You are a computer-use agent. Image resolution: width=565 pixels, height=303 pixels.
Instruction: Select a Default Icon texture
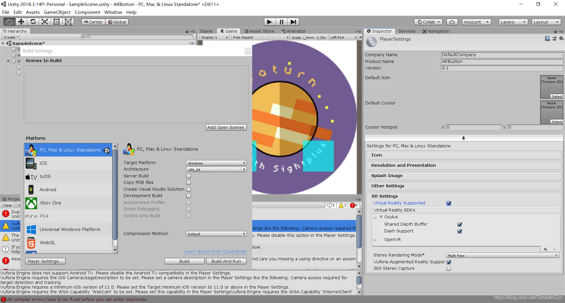[x=556, y=96]
